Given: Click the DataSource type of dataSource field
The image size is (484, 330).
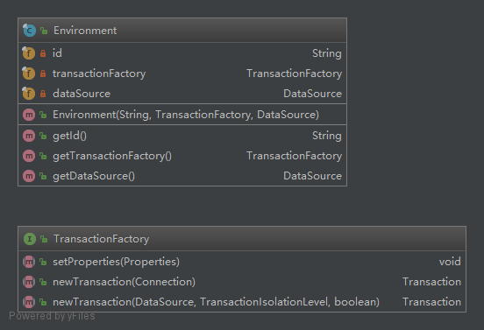Looking at the screenshot, I should tap(312, 94).
